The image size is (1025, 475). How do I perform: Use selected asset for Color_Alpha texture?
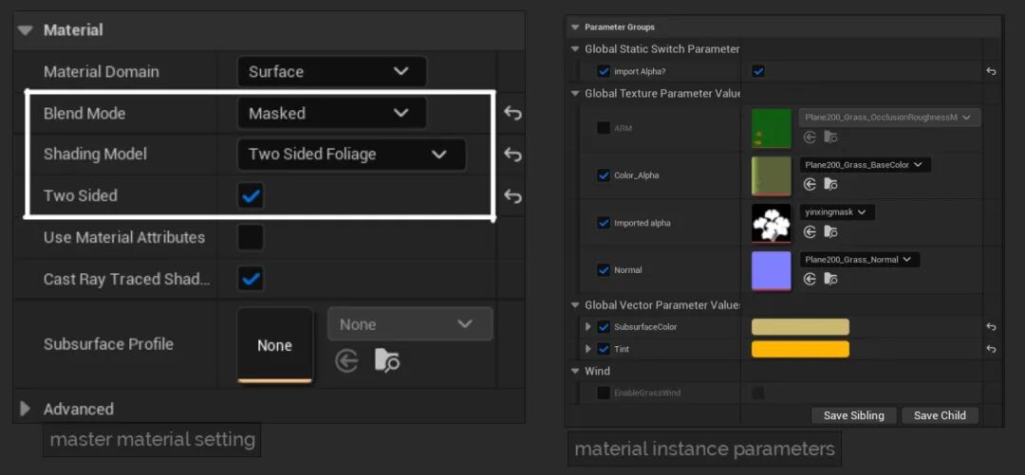point(810,184)
